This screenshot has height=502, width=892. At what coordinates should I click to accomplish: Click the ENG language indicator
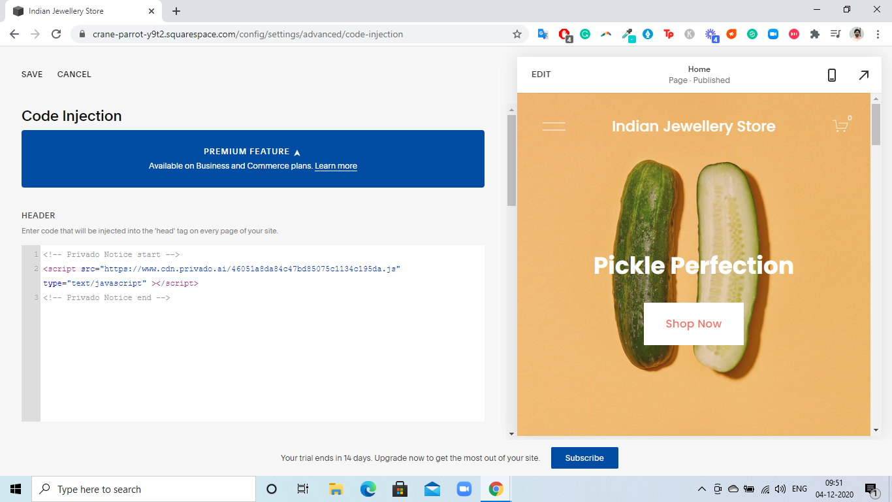tap(799, 489)
